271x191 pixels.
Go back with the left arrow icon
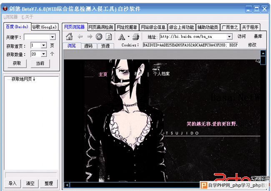[x=80, y=37]
